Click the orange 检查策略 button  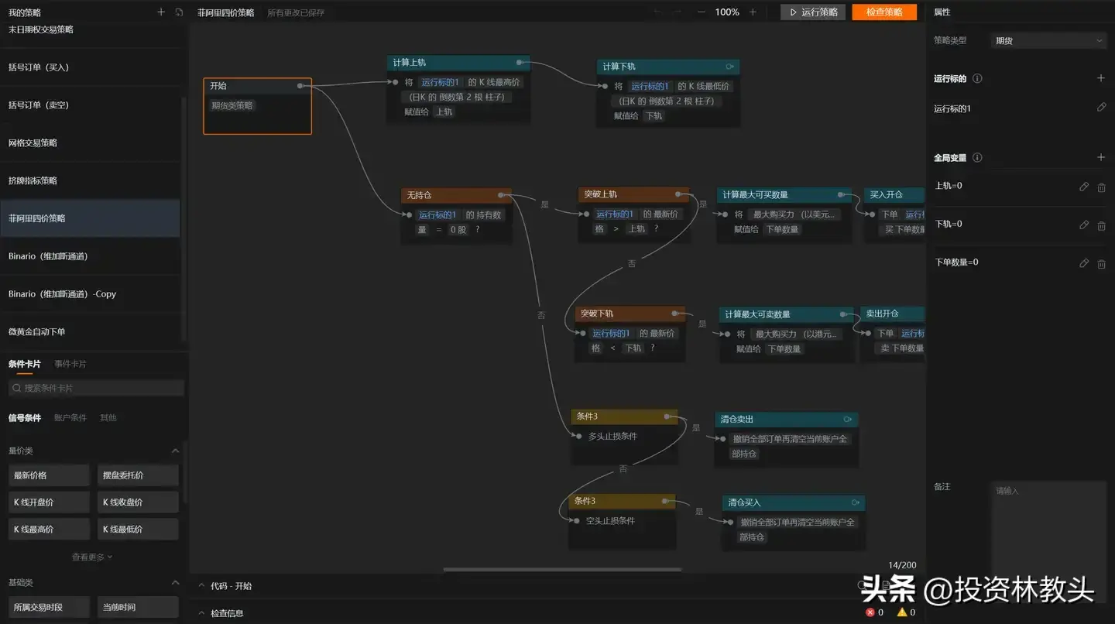[884, 12]
